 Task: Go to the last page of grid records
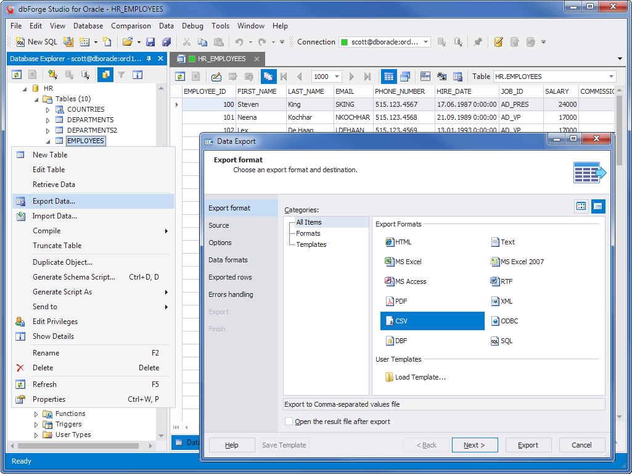click(367, 77)
